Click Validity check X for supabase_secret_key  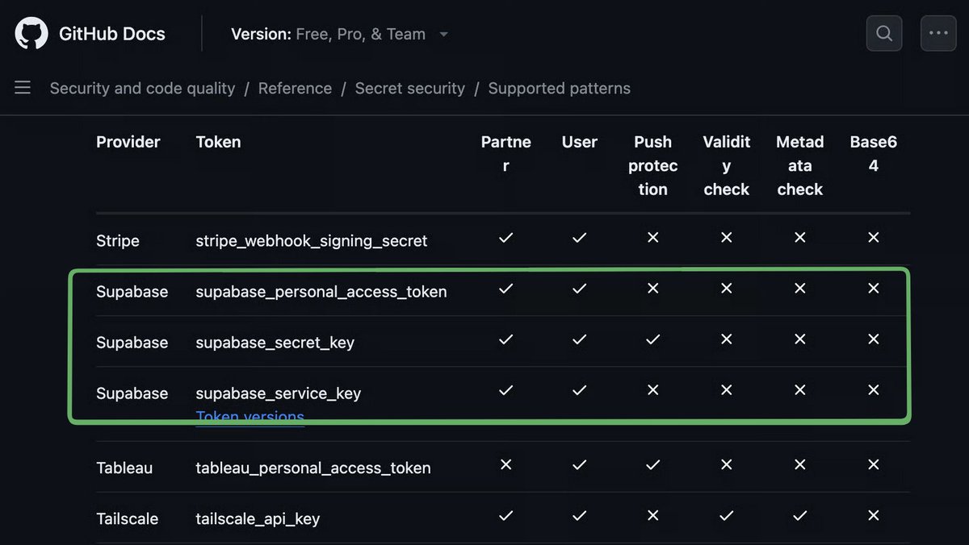(727, 339)
